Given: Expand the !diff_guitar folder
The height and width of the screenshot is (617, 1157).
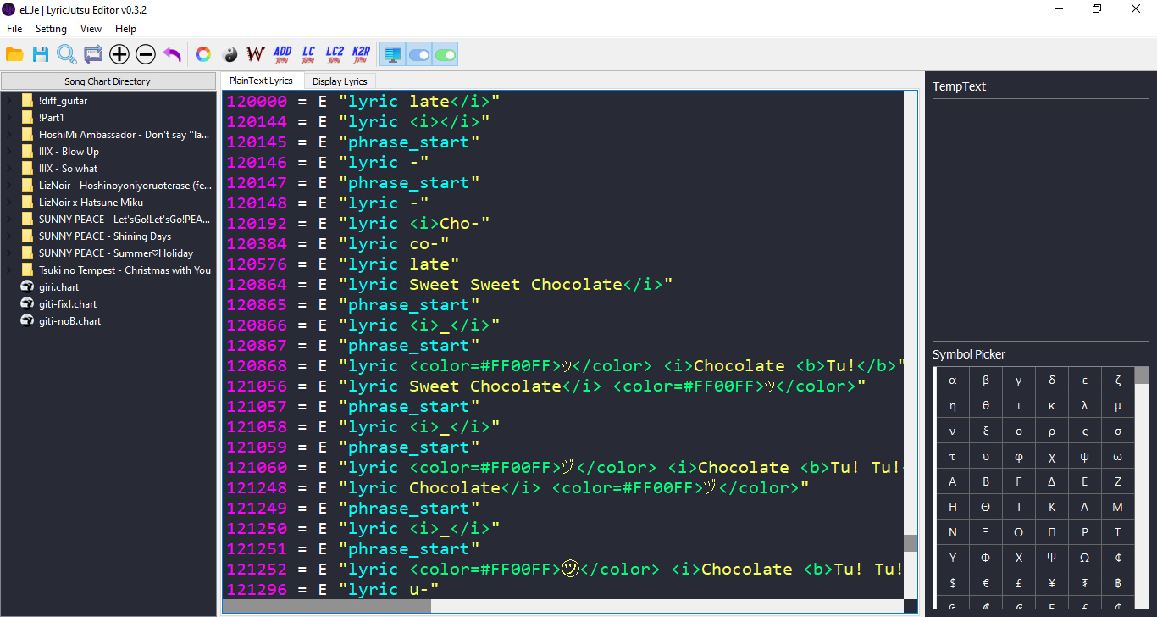Looking at the screenshot, I should (x=8, y=101).
